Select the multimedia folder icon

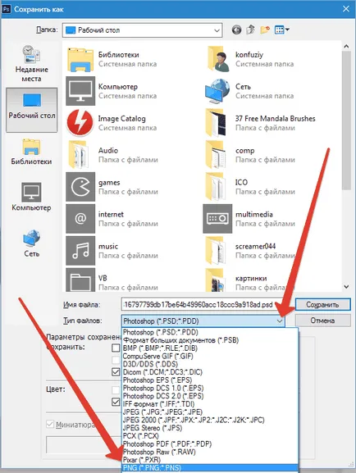coord(217,219)
